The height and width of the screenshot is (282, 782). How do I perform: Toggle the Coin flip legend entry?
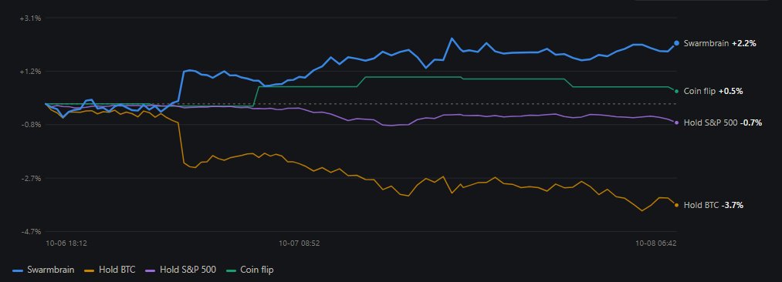pos(249,270)
